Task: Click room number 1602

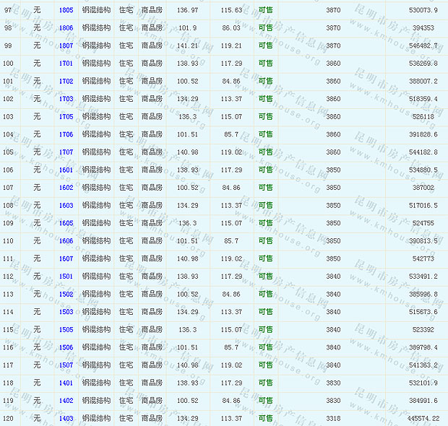Action: coord(66,188)
